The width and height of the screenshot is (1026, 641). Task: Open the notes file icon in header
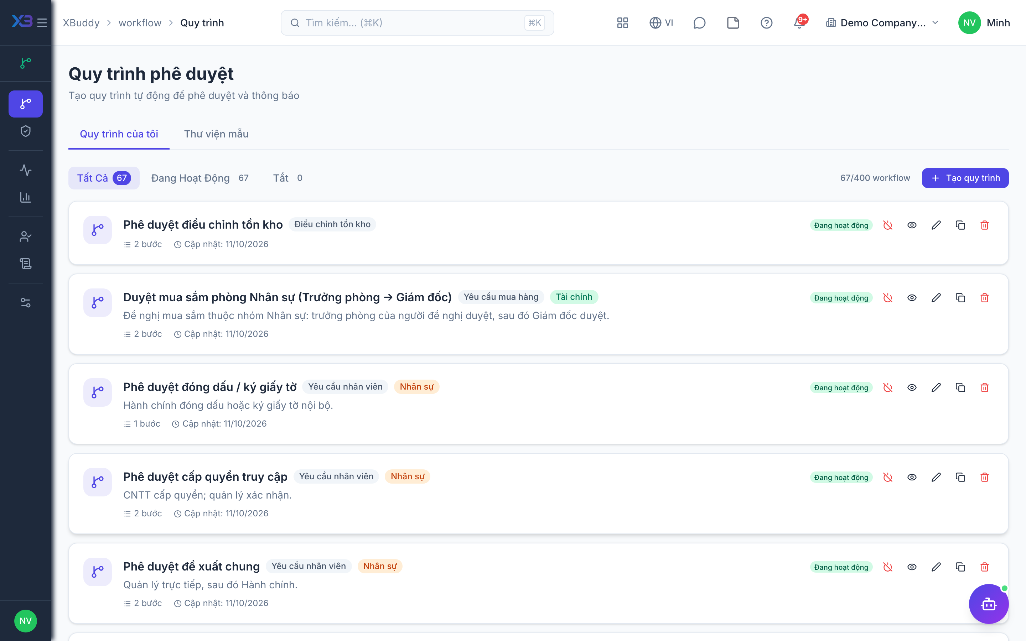click(733, 23)
